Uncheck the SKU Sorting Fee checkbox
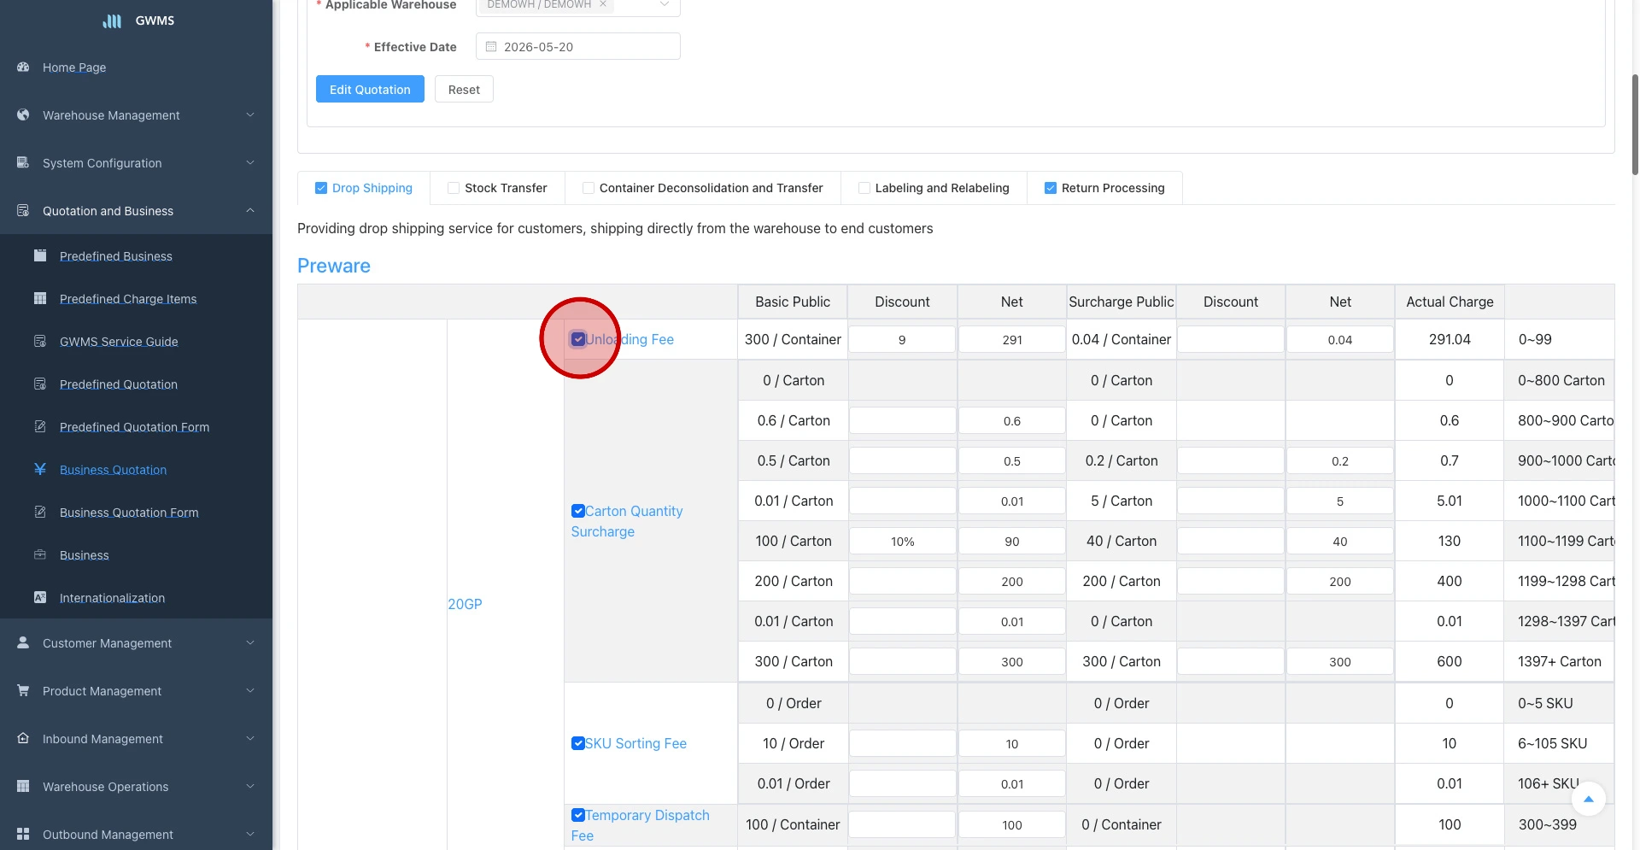This screenshot has height=850, width=1640. (578, 743)
